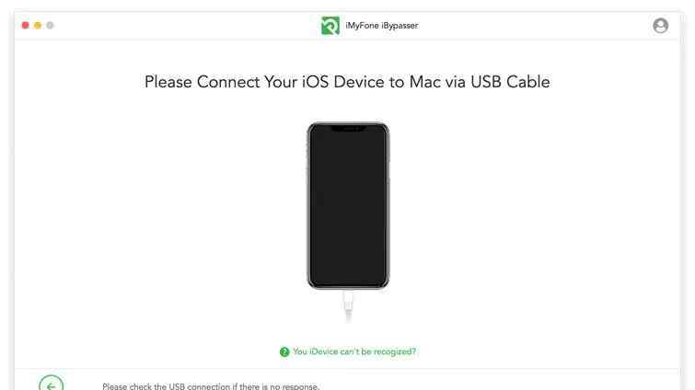695x390 pixels.
Task: Open "You iDevice can't be recognized?" link
Action: (354, 351)
